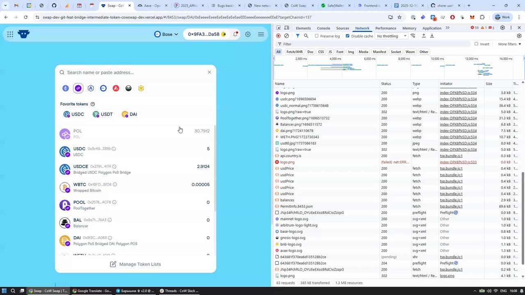Screen dimensions: 525x295
Task: Select the Ethereum network icon
Action: [x=66, y=88]
